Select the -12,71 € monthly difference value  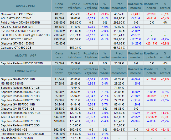coord(136,39)
